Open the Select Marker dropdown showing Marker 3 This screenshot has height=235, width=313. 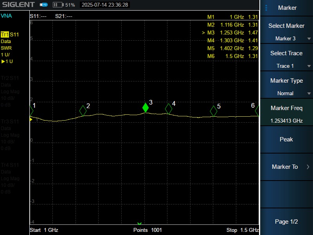pyautogui.click(x=286, y=30)
